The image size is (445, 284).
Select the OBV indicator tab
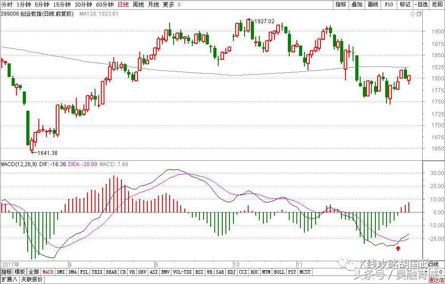pyautogui.click(x=142, y=272)
